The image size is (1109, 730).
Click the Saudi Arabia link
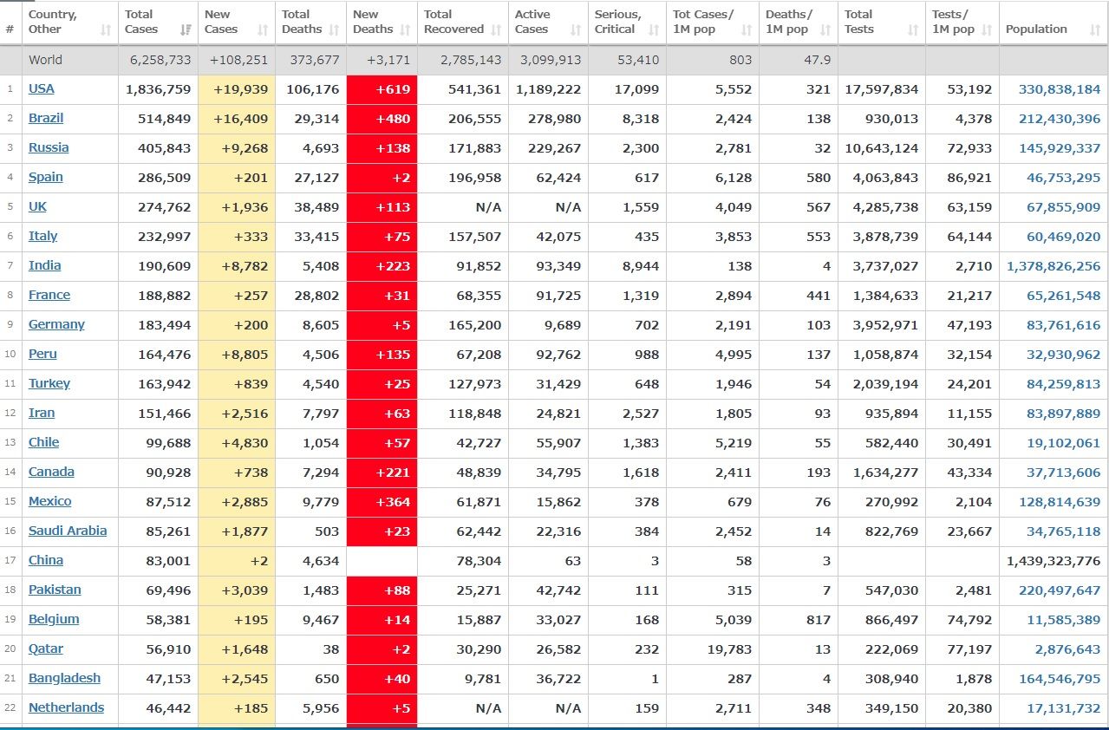click(x=68, y=531)
